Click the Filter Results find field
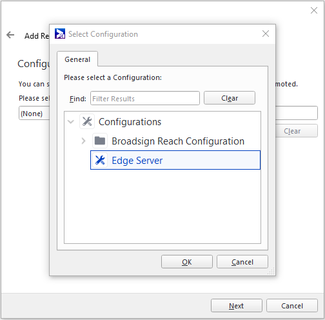This screenshot has width=325, height=320. pos(145,98)
